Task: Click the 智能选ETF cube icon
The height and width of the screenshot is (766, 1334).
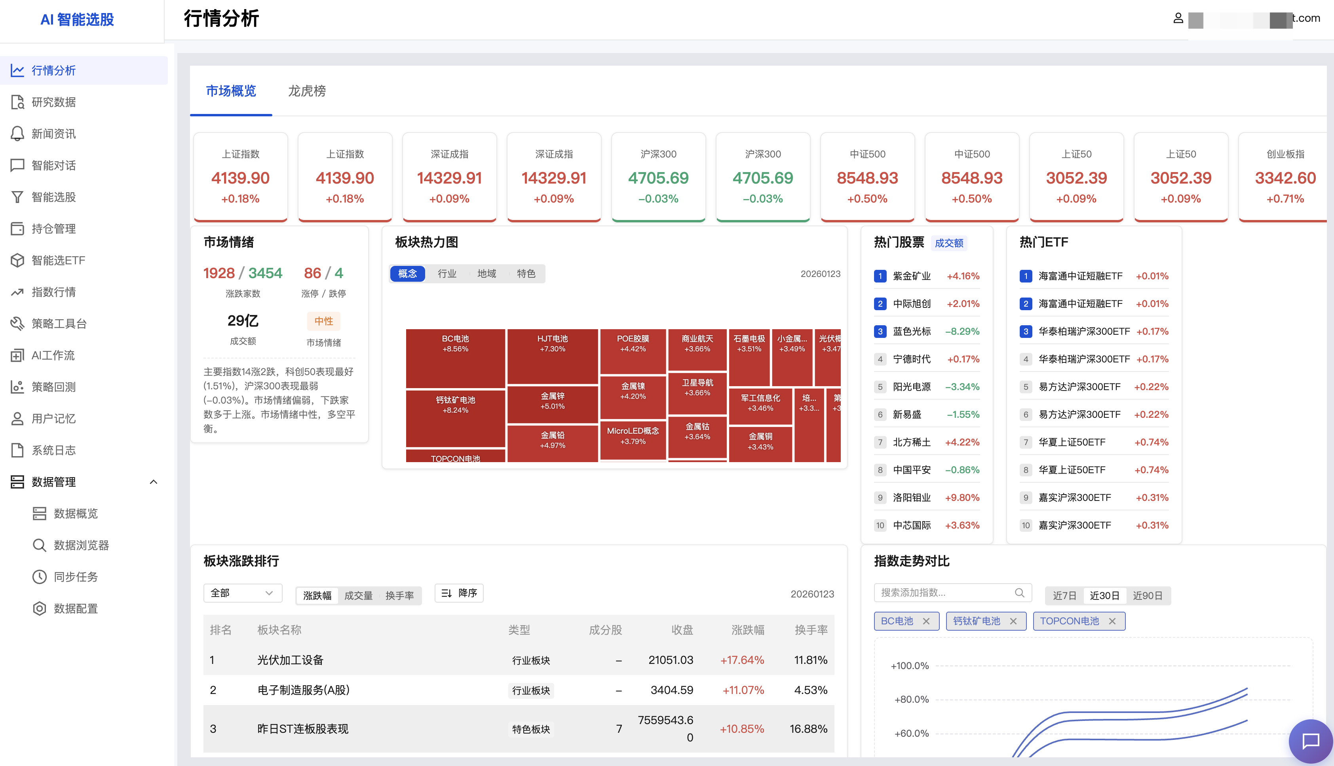Action: (x=17, y=260)
